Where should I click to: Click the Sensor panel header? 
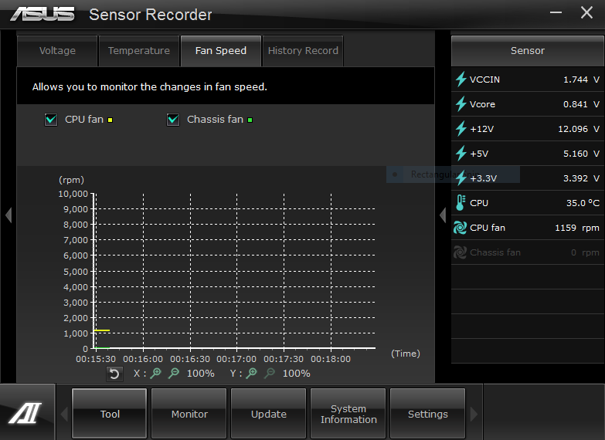(528, 50)
